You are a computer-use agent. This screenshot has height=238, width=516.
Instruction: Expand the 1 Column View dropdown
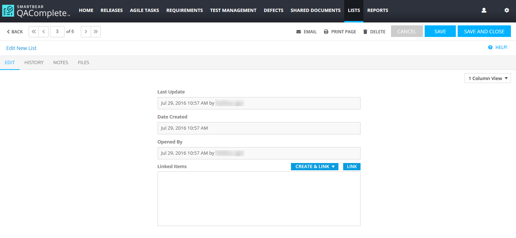[x=487, y=78]
